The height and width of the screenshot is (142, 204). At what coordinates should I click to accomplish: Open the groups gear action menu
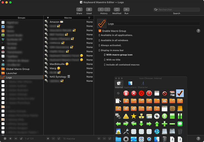click(5, 139)
